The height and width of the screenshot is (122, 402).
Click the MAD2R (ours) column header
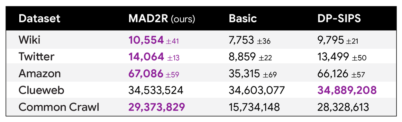click(x=162, y=19)
